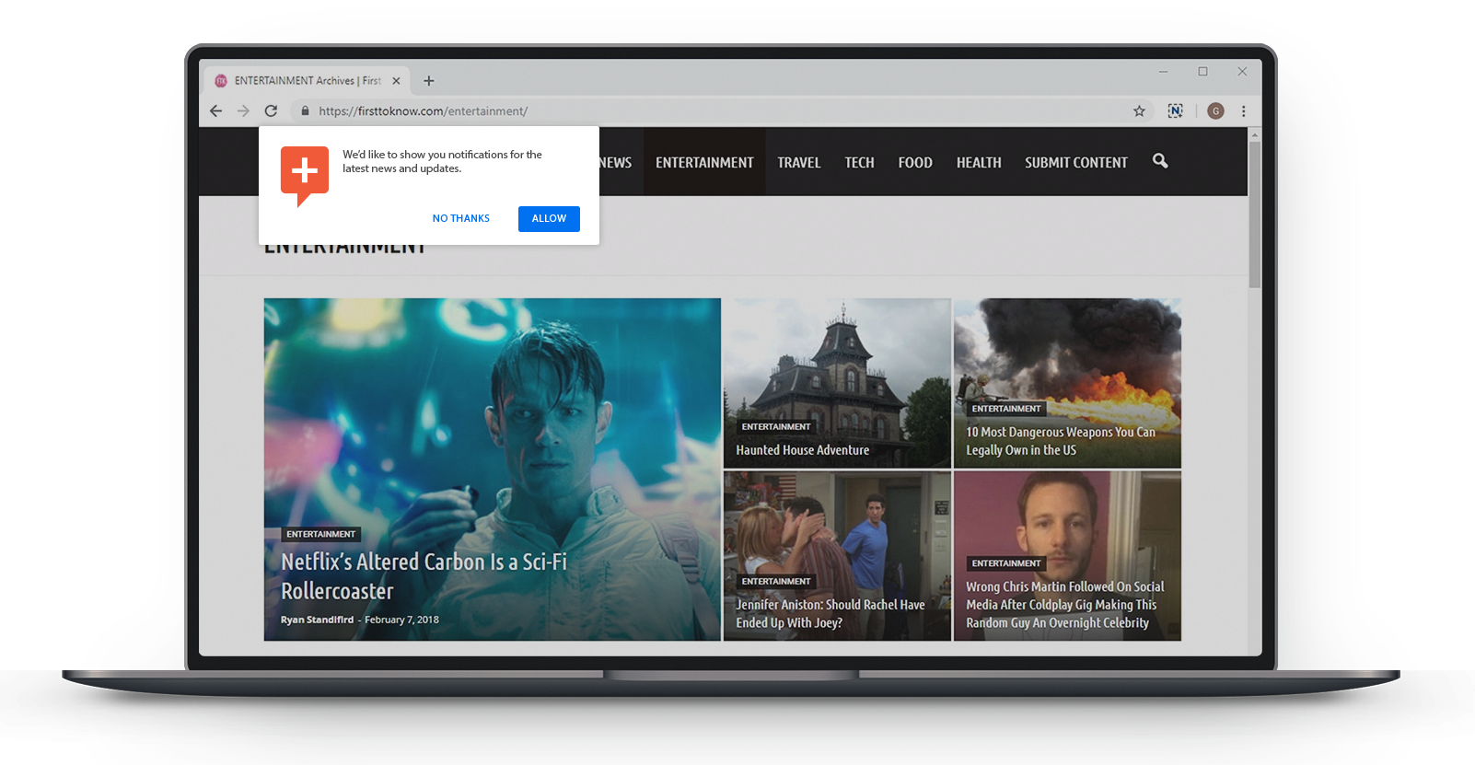The height and width of the screenshot is (765, 1475).
Task: Open the G profile avatar
Action: [1215, 110]
